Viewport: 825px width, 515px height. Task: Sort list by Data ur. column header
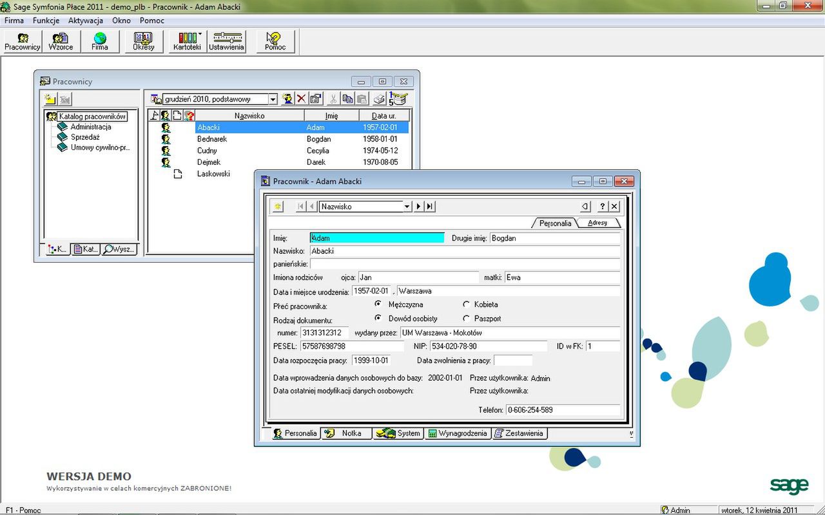tap(383, 116)
